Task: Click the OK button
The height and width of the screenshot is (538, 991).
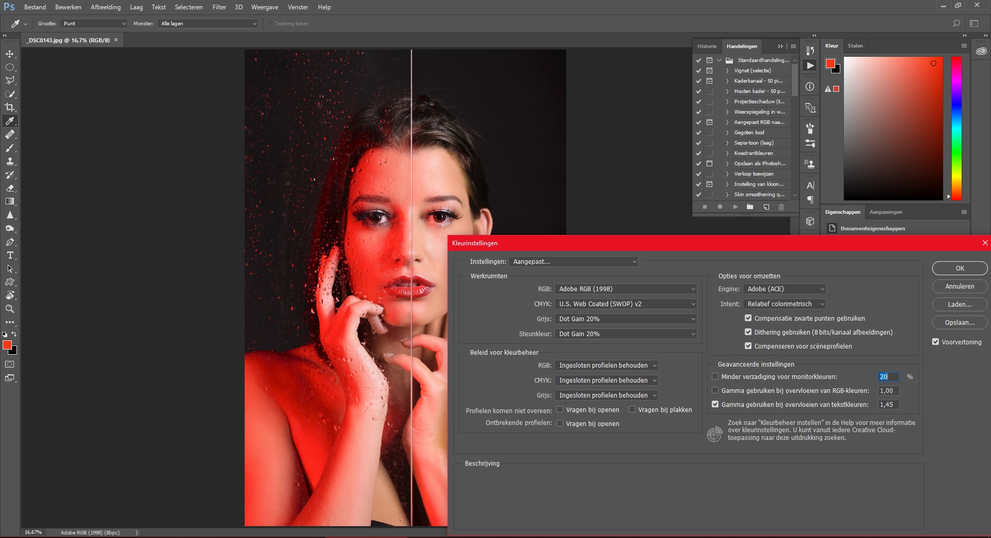Action: pos(959,268)
